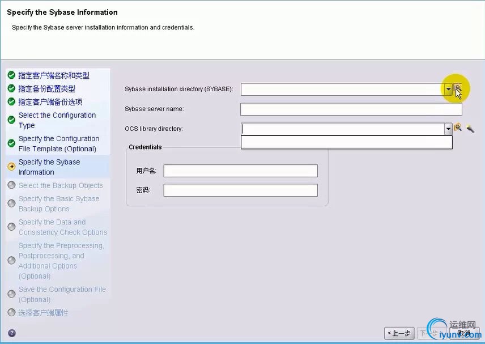Viewport: 485px width, 344px height.
Task: Click the gray bullet beside Select the Backup Objects
Action: [x=11, y=185]
